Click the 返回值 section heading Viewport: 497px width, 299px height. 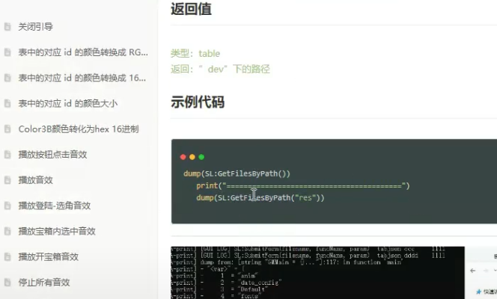click(x=191, y=10)
